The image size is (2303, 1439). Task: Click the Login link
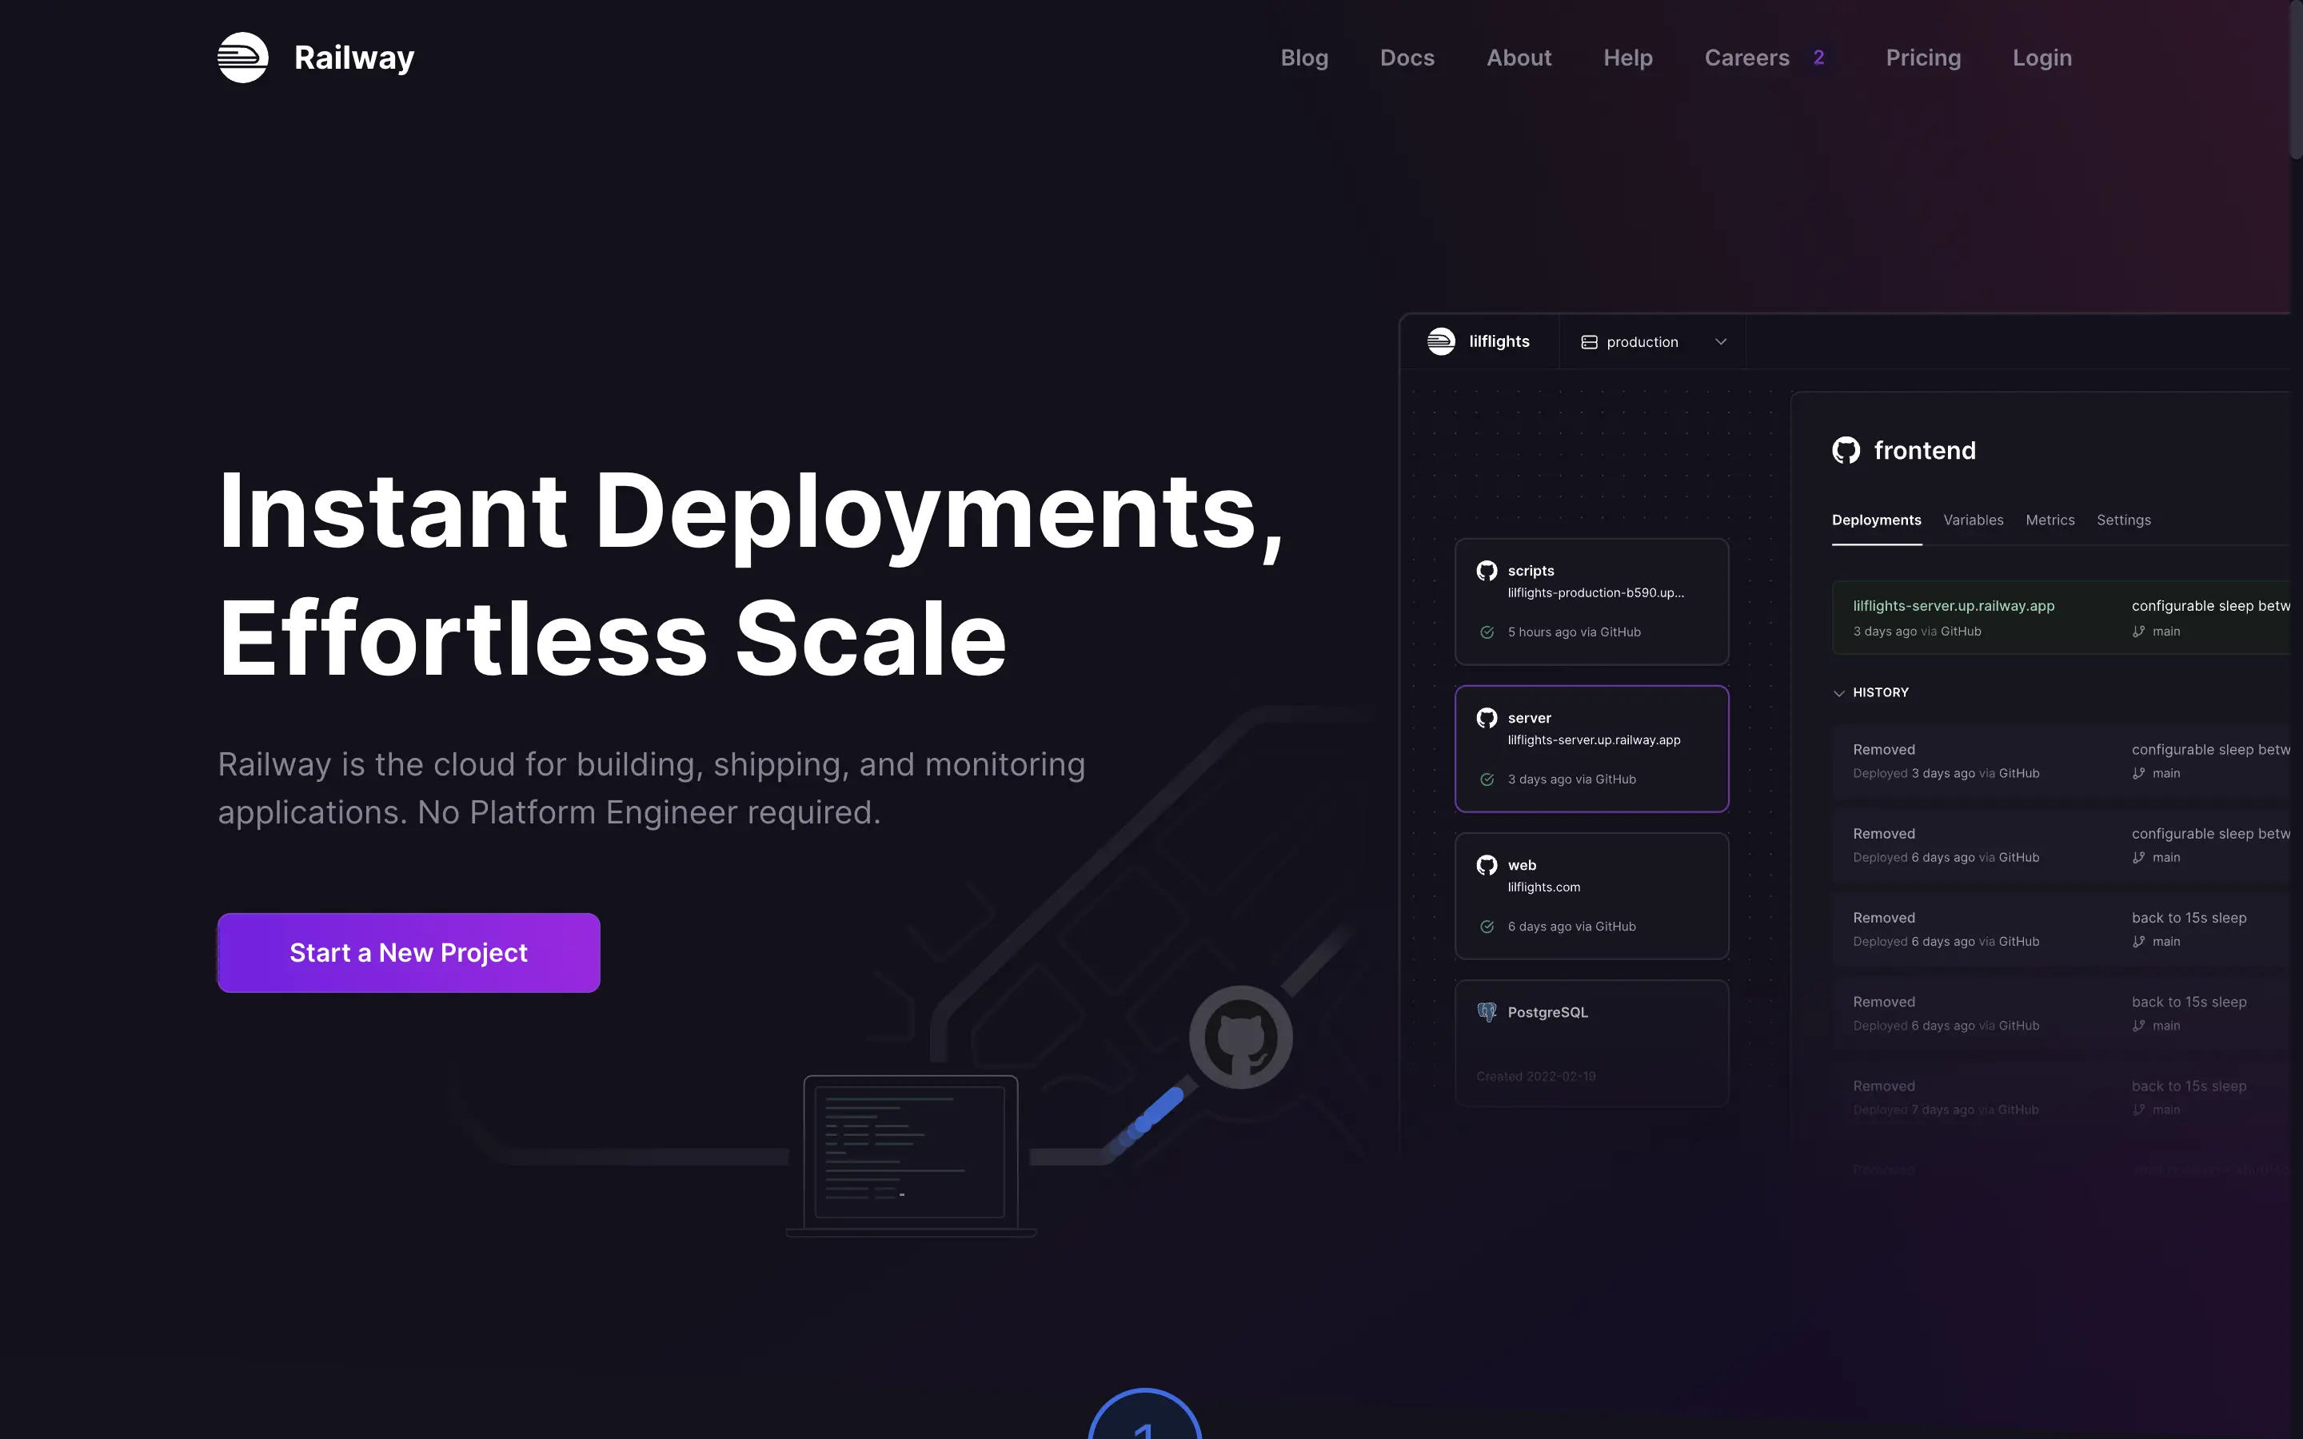click(2042, 58)
